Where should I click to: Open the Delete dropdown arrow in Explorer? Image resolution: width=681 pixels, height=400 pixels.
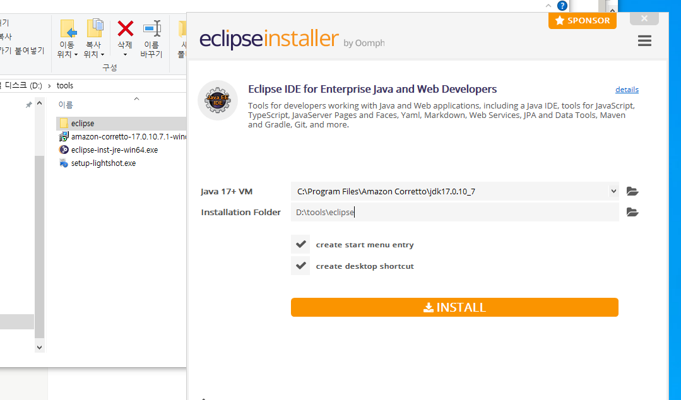coord(125,55)
